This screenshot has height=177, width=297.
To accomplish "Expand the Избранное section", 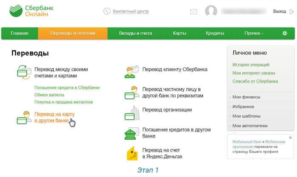I will (x=261, y=107).
